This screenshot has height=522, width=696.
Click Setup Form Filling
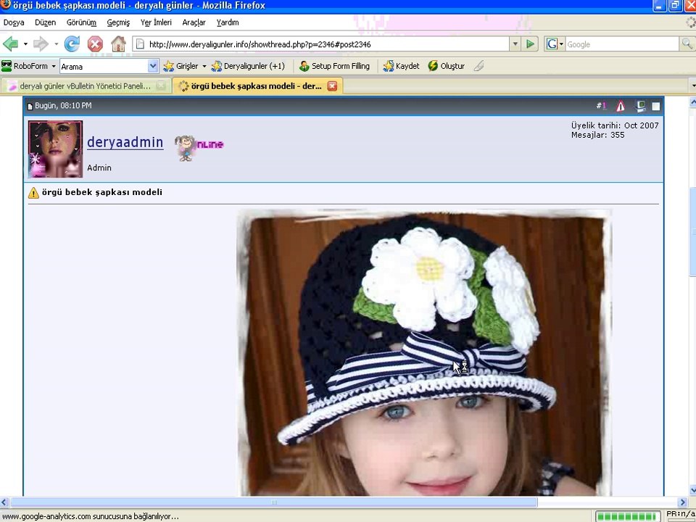coord(334,66)
